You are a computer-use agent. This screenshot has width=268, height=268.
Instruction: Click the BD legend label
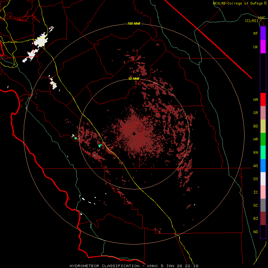(x=255, y=126)
